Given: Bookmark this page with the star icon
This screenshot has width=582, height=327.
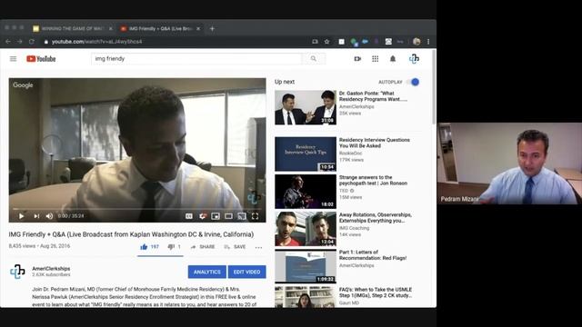Looking at the screenshot, I should click(x=327, y=42).
